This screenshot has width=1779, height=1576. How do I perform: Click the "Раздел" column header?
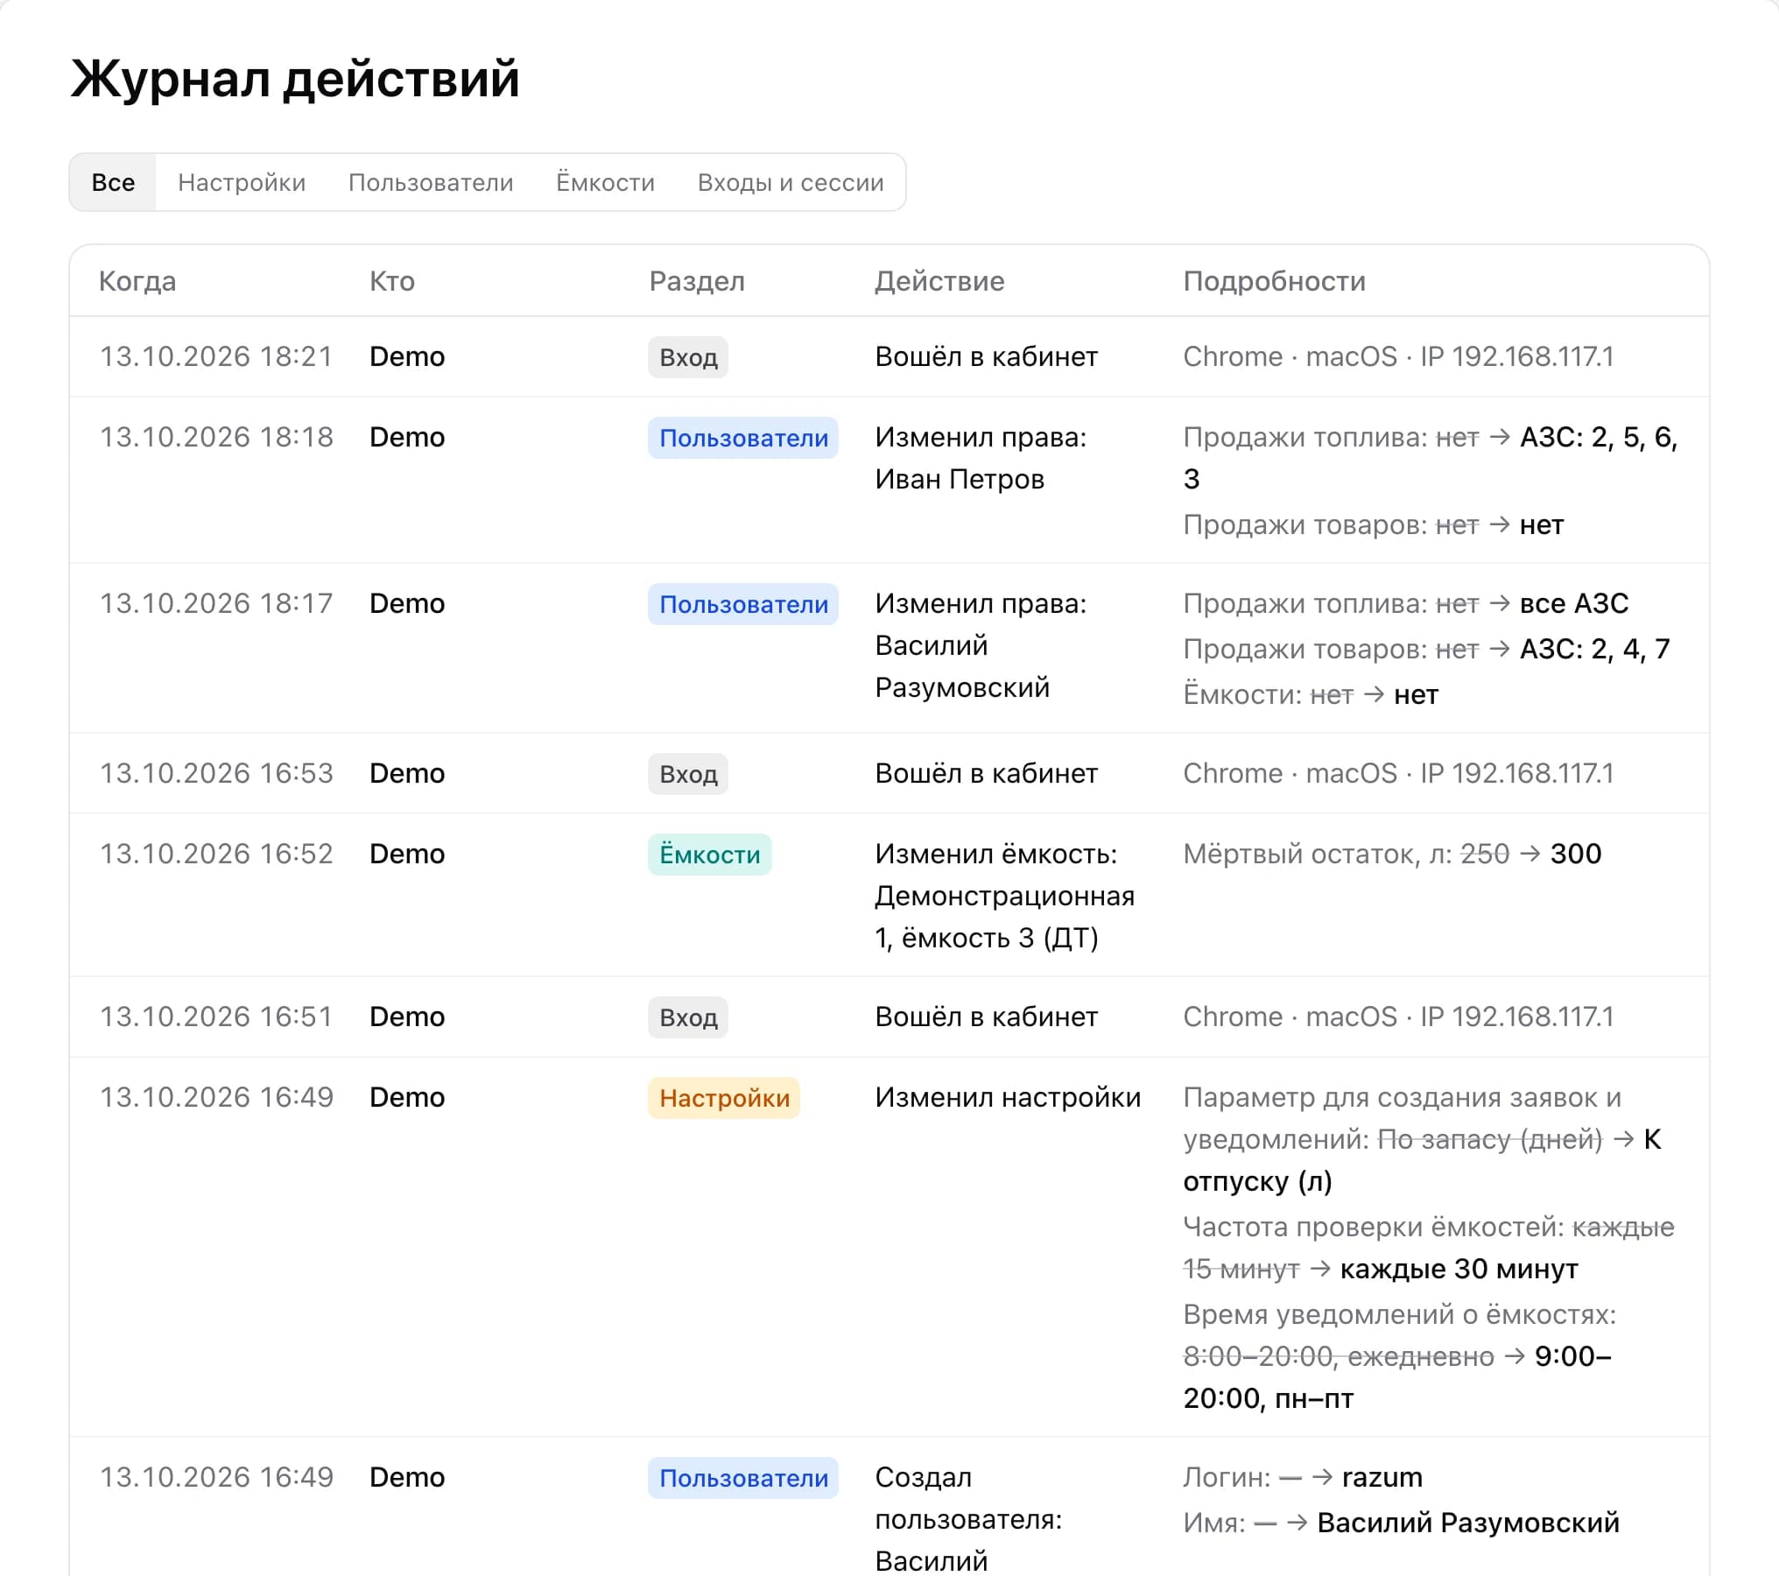697,281
